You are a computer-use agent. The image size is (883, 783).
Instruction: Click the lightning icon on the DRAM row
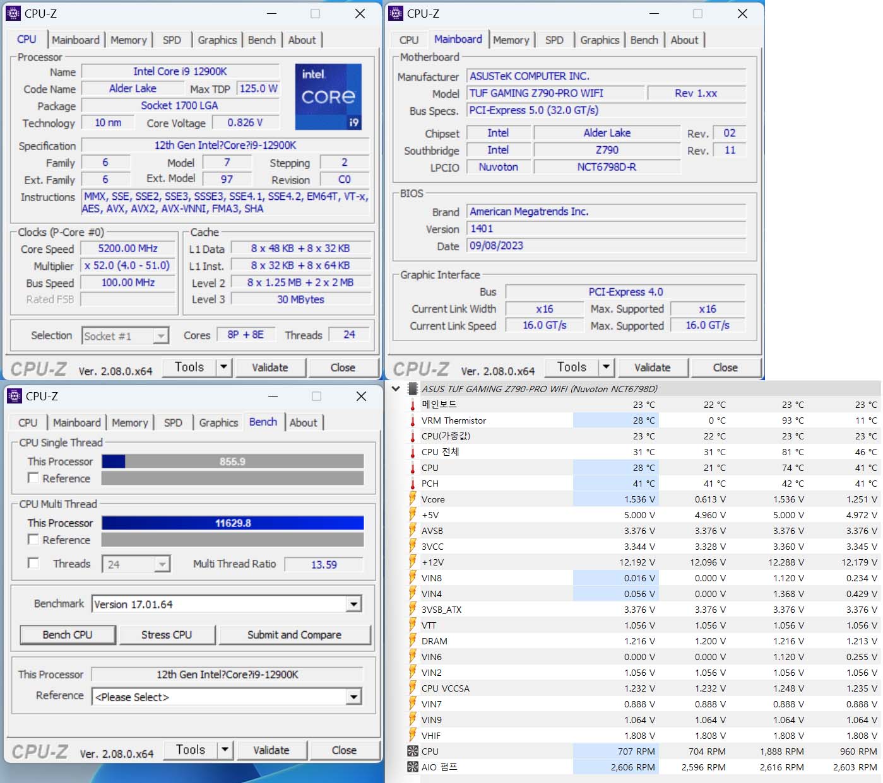[x=413, y=641]
